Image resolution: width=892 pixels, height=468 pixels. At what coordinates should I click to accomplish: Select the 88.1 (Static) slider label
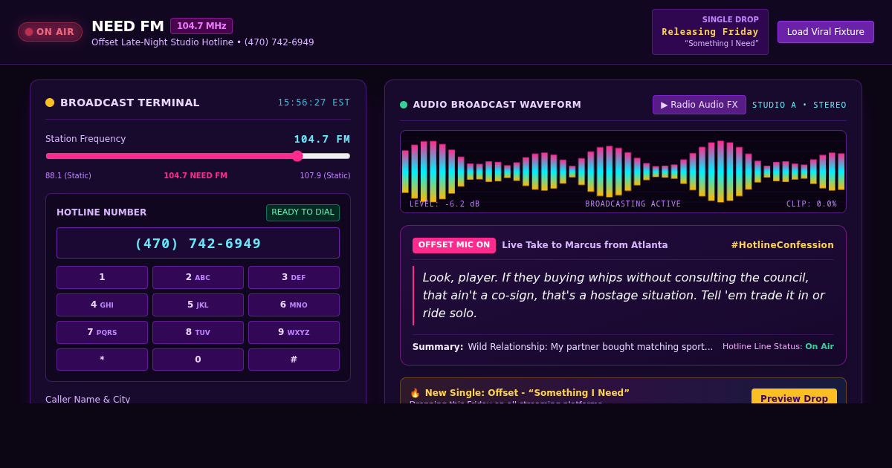[x=68, y=176]
